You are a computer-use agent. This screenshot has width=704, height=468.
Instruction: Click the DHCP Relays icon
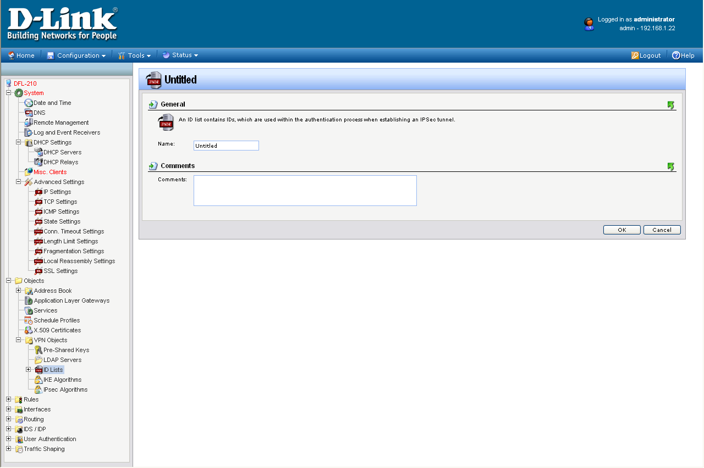point(38,162)
